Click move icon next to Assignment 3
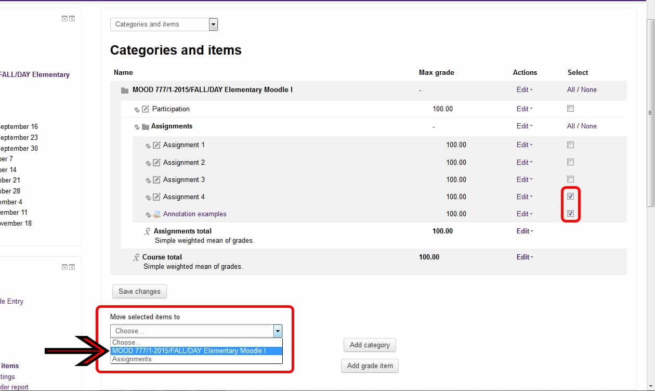 click(x=148, y=180)
